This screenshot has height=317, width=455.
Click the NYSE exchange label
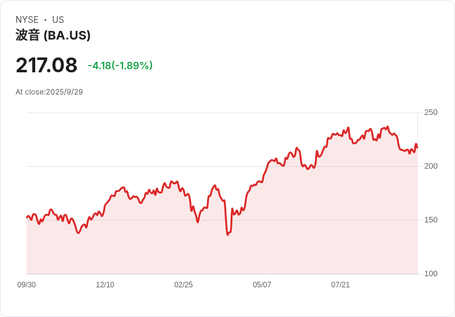[27, 20]
